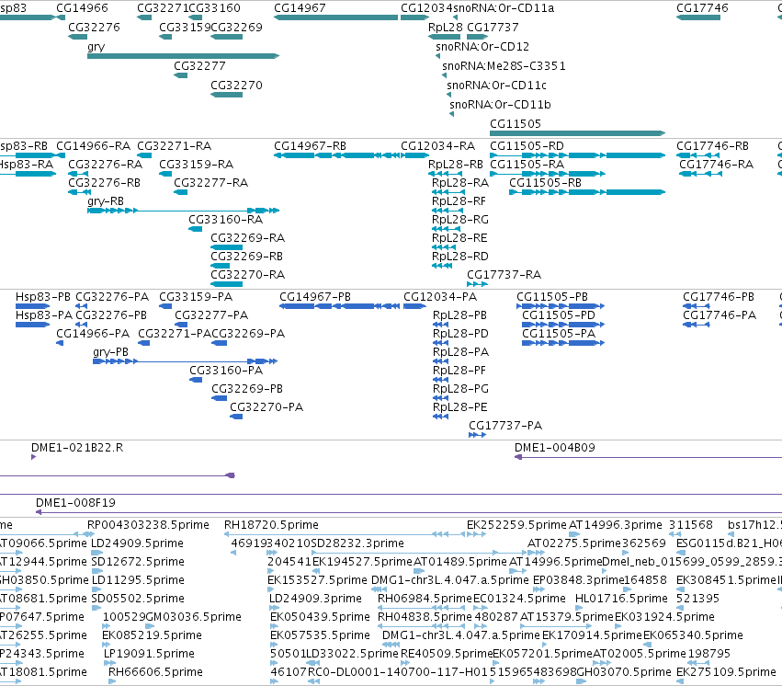Select transcript CG17746-RB

[x=712, y=146]
